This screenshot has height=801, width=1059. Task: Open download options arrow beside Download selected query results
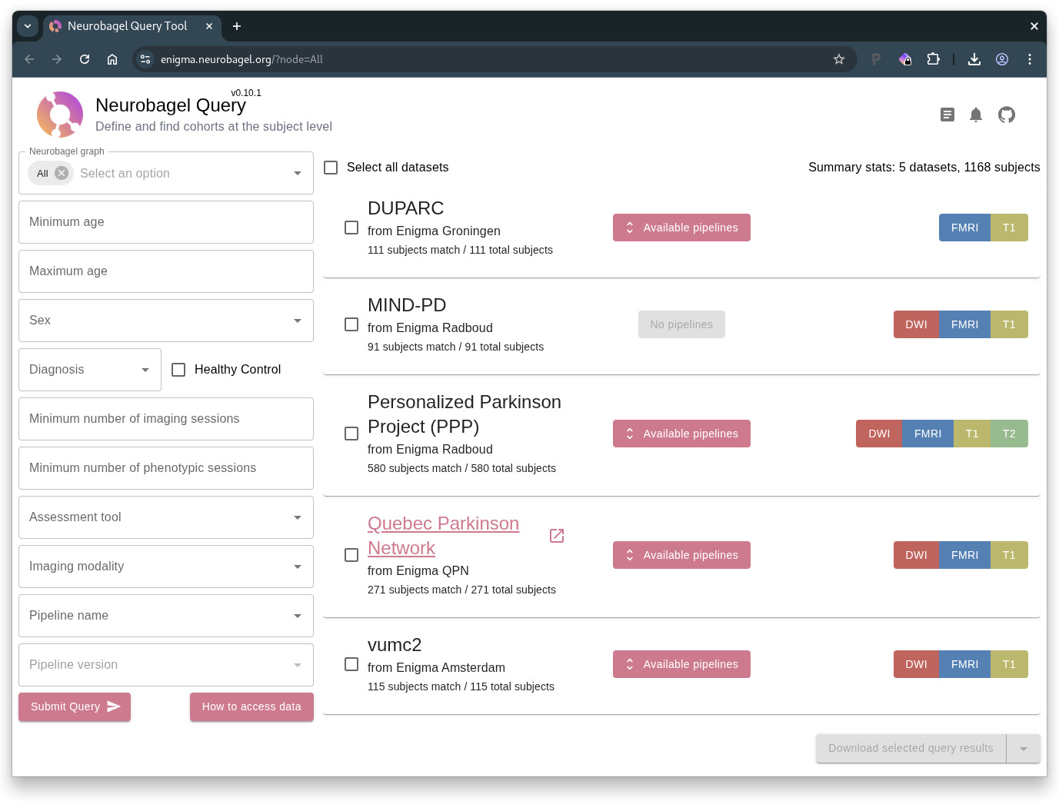(x=1024, y=748)
